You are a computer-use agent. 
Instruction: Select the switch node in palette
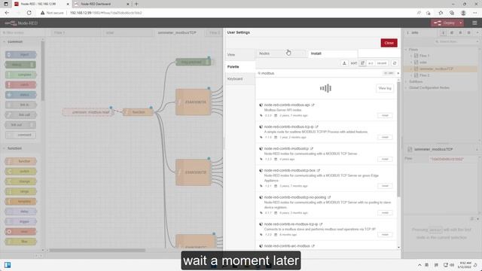[20, 172]
